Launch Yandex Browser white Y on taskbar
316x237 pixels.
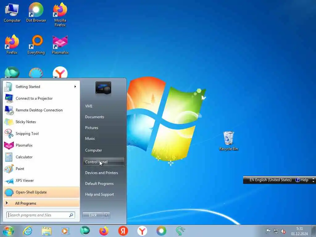142,231
